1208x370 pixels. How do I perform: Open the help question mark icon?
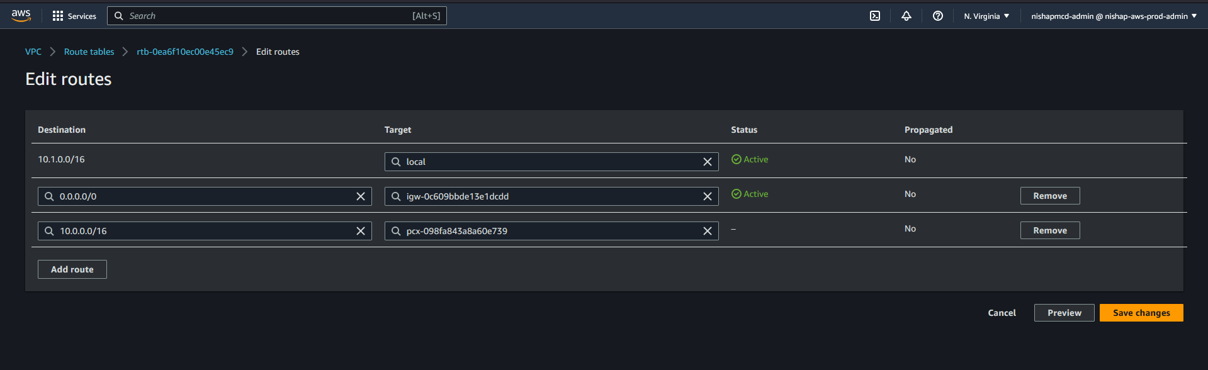click(x=937, y=16)
